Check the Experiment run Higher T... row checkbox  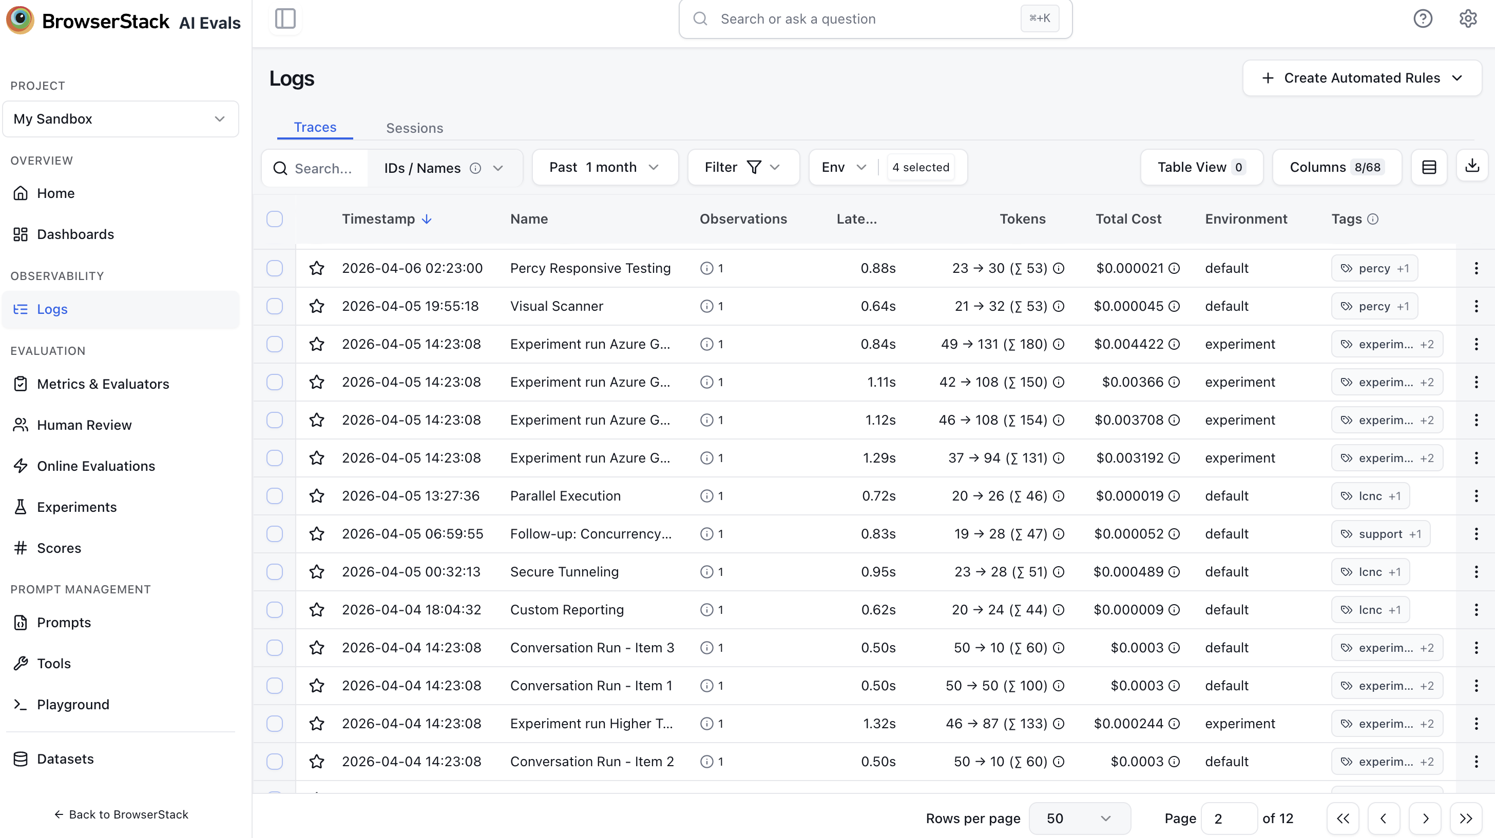click(x=275, y=723)
